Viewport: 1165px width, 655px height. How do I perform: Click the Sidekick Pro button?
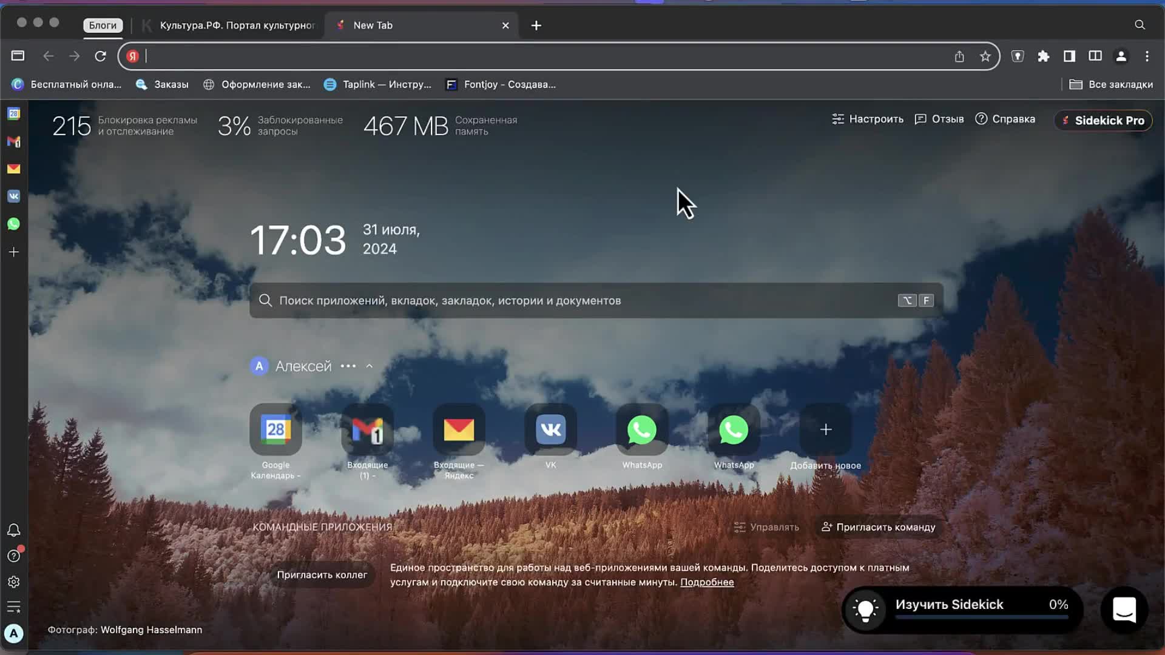click(1103, 120)
